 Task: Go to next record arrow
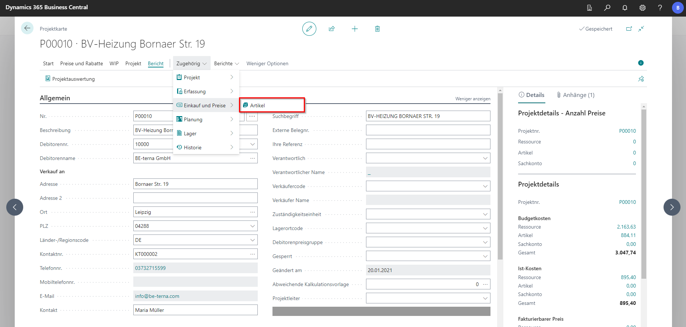(x=672, y=207)
